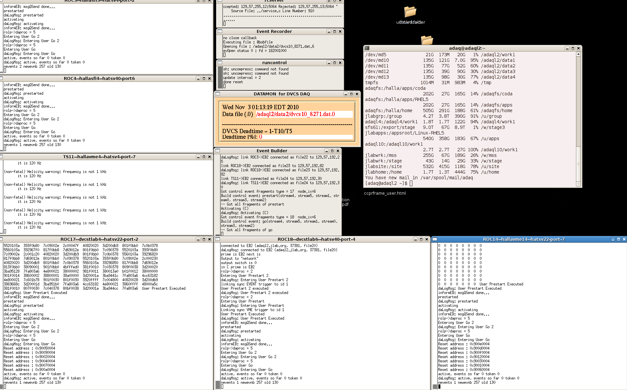Focus the ROC14--hallavme14--hatsv22-port-7 title bar
627x390 pixels.
click(x=524, y=239)
